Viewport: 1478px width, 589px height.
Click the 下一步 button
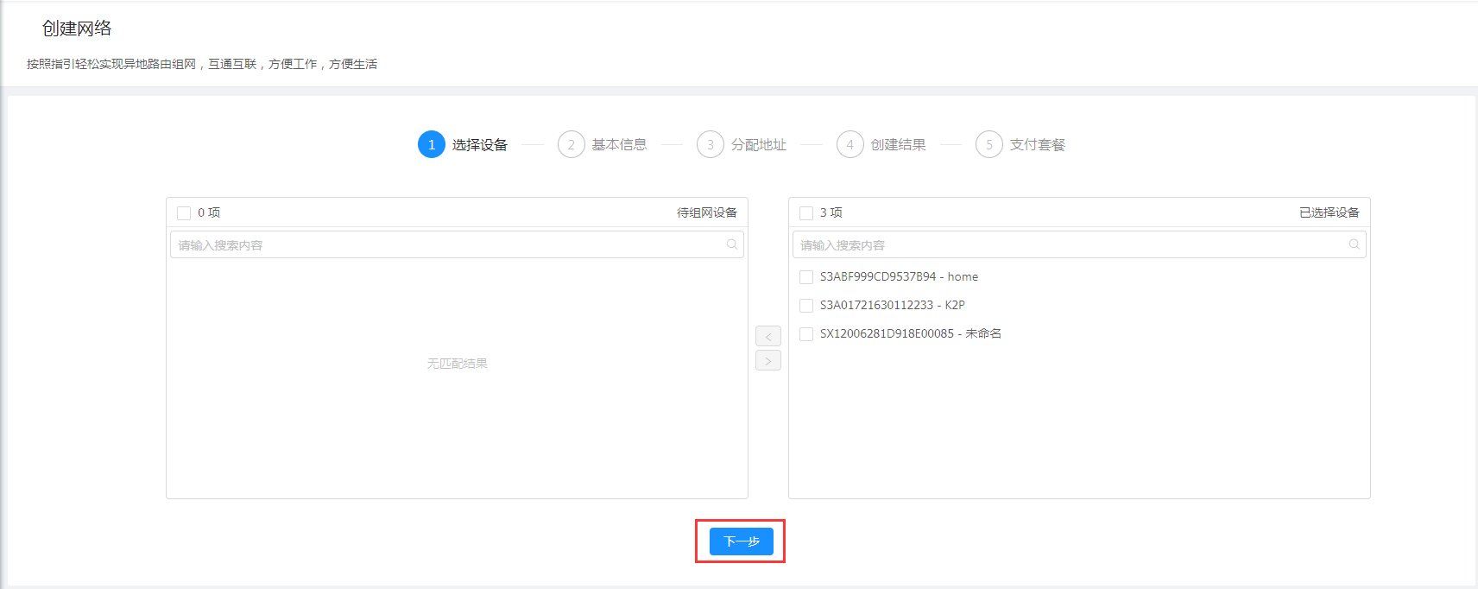pyautogui.click(x=741, y=541)
